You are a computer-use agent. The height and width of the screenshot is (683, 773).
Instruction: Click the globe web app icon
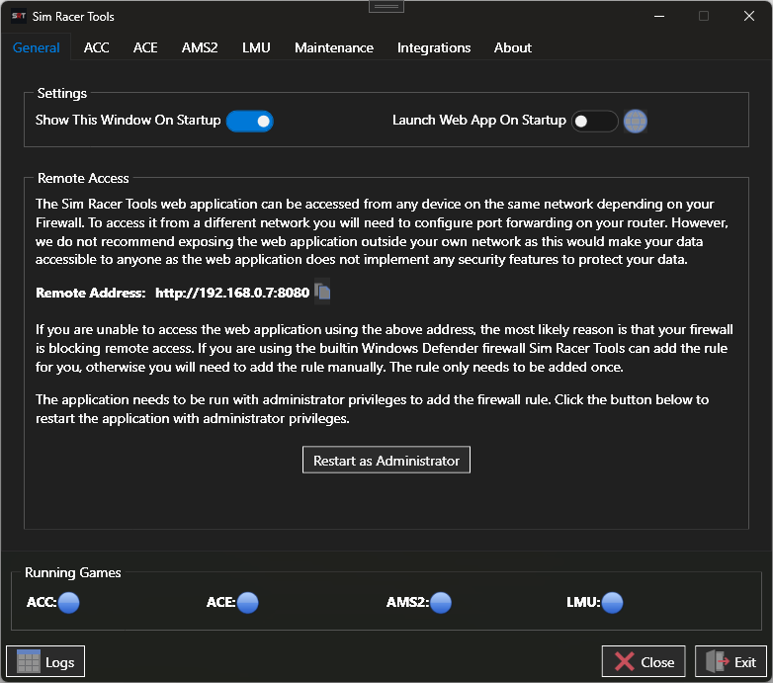[x=635, y=122]
